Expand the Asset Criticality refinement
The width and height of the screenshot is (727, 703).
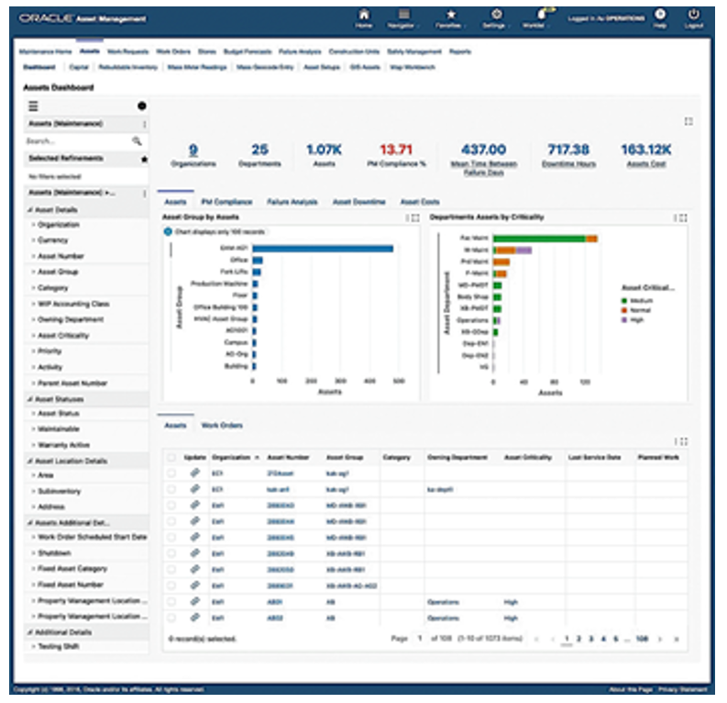33,335
